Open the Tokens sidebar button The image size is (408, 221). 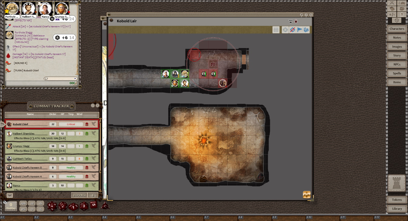[397, 200]
